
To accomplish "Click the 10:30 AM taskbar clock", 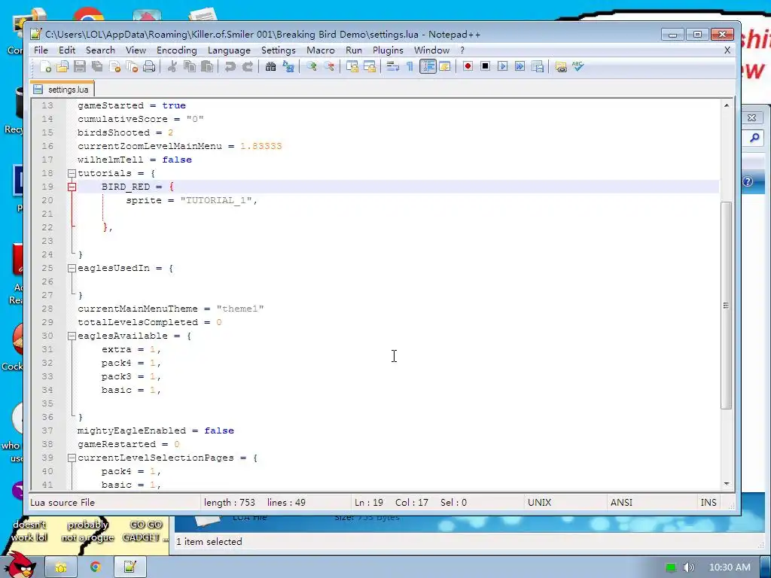I will pos(730,567).
